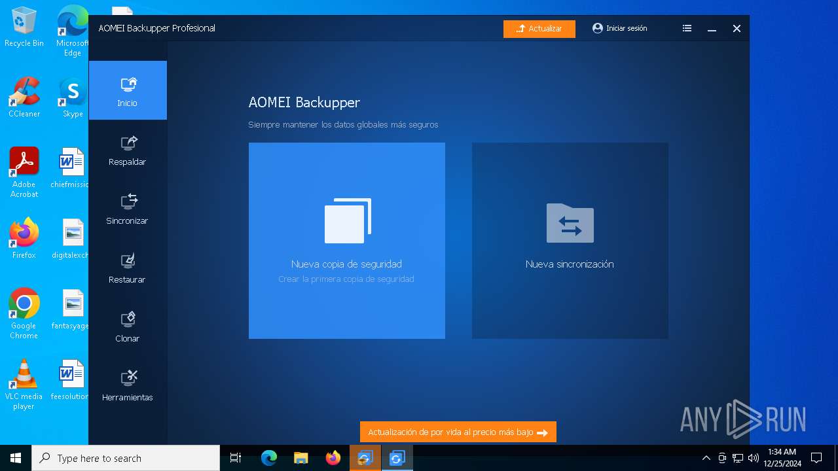This screenshot has width=838, height=471.
Task: Click the lifetime upgrade banner Actualización de por vida
Action: tap(458, 432)
